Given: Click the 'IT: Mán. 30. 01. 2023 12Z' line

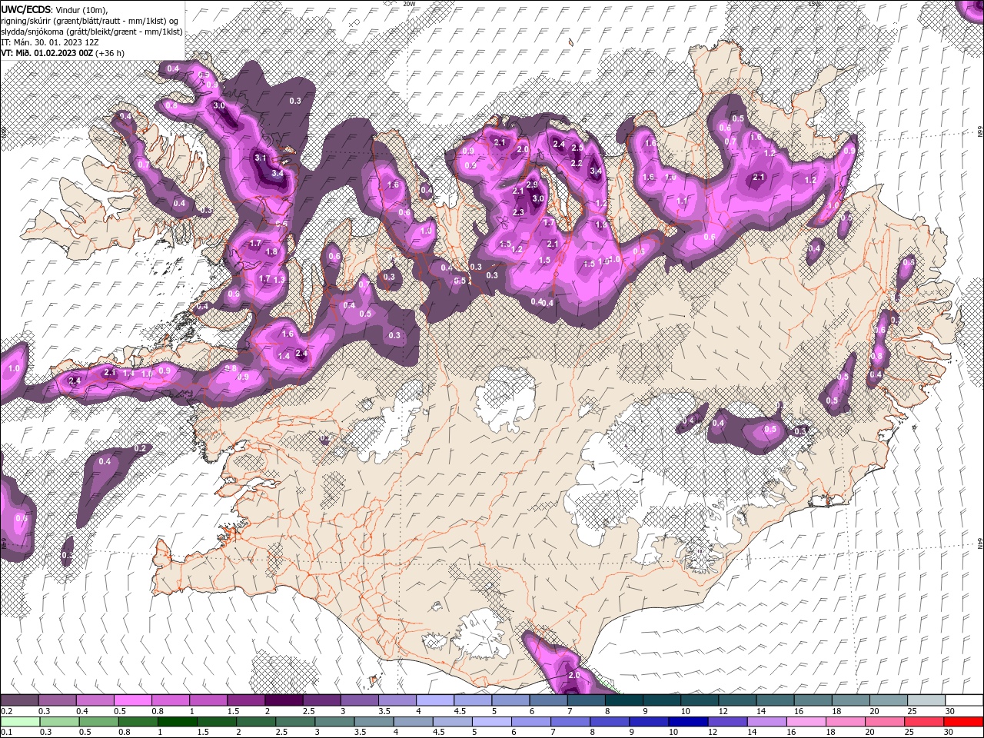Looking at the screenshot, I should coord(50,42).
